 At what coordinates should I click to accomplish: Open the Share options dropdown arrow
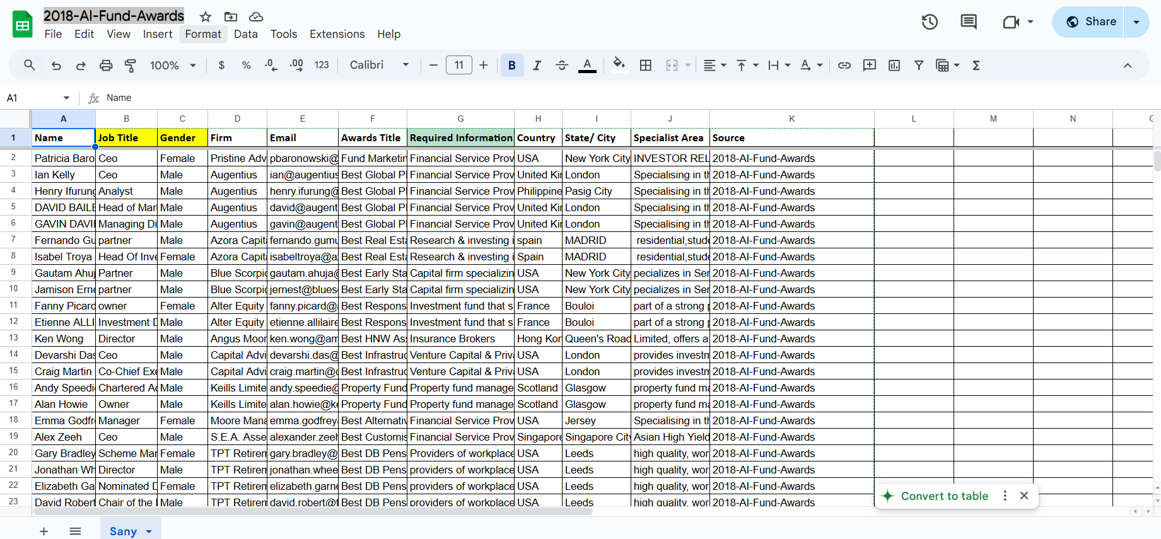coord(1136,22)
